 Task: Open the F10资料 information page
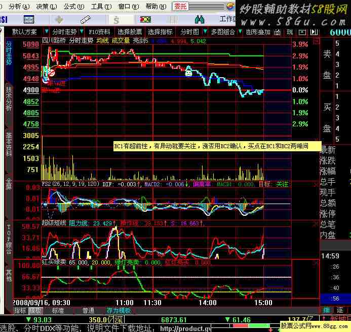tap(99, 32)
